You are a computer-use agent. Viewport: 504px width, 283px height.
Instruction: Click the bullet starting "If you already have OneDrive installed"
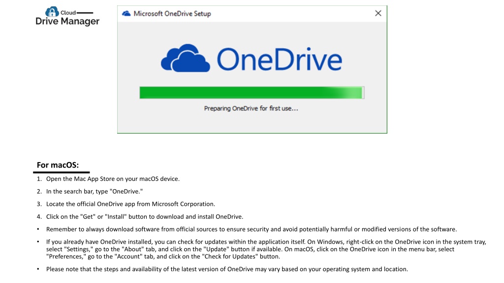(266, 249)
